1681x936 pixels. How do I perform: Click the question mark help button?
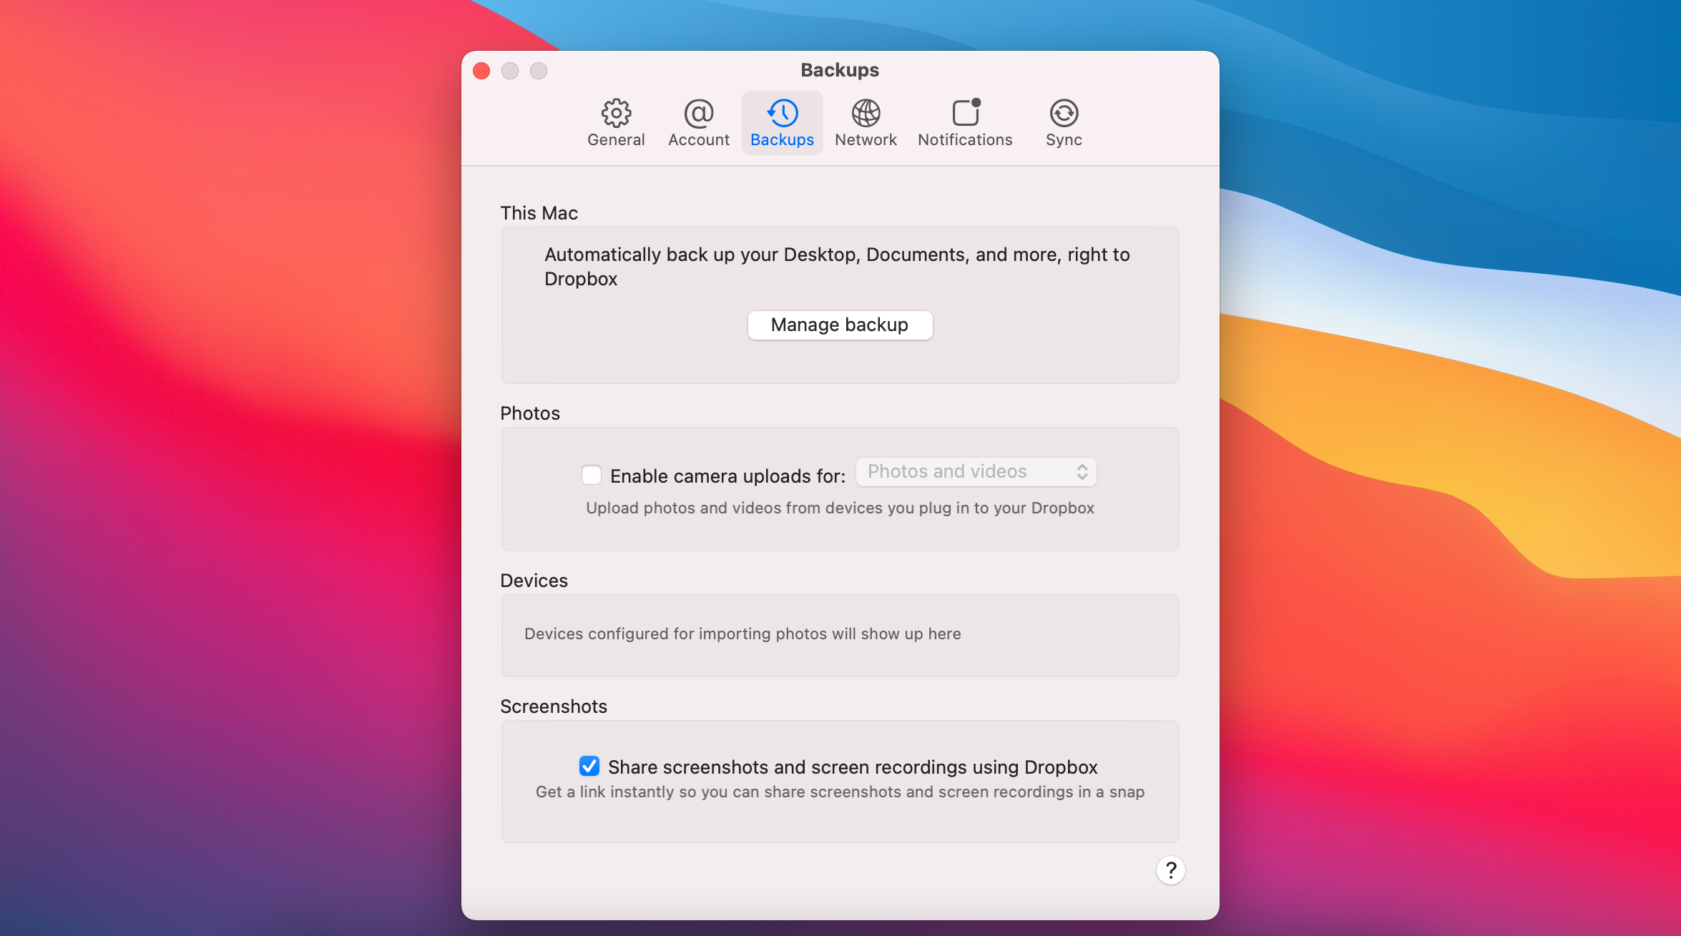pyautogui.click(x=1170, y=870)
